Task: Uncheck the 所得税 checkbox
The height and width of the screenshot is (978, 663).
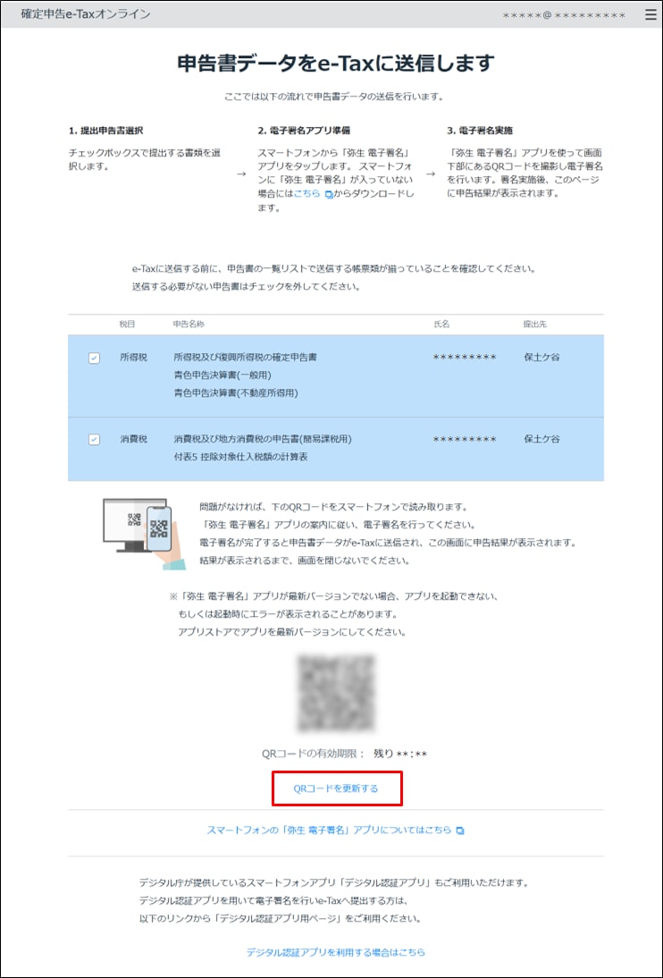Action: (x=94, y=358)
